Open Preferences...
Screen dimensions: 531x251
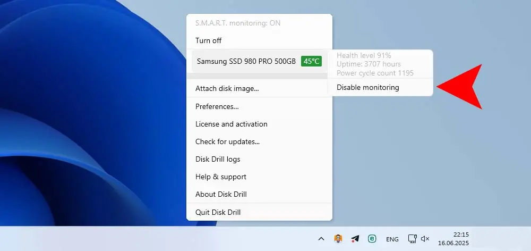pos(260,106)
